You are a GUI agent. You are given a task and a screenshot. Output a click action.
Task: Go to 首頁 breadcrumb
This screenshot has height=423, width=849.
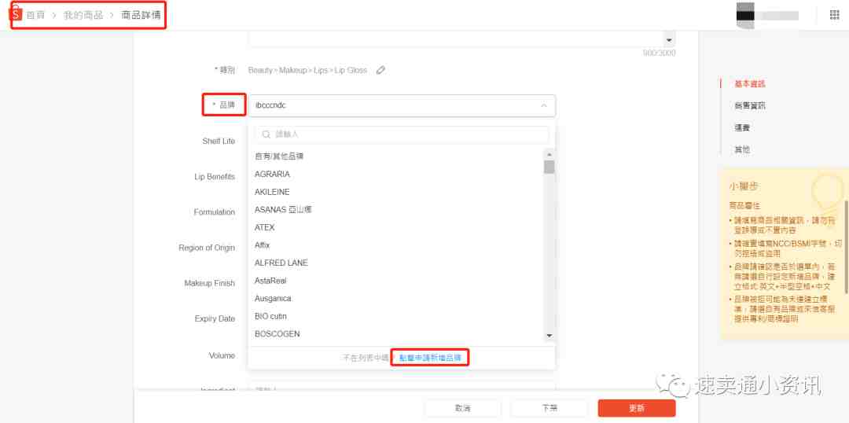(35, 15)
